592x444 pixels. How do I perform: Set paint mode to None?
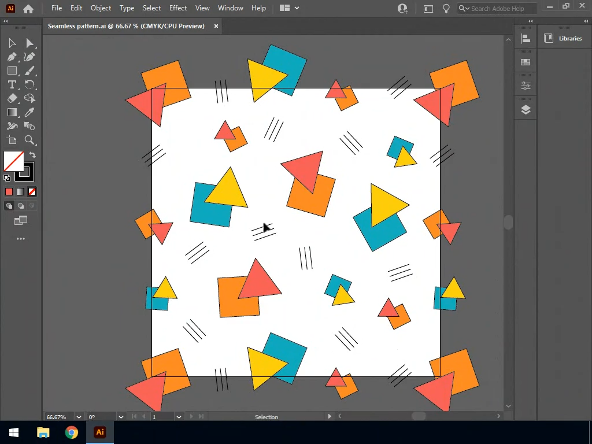tap(32, 192)
